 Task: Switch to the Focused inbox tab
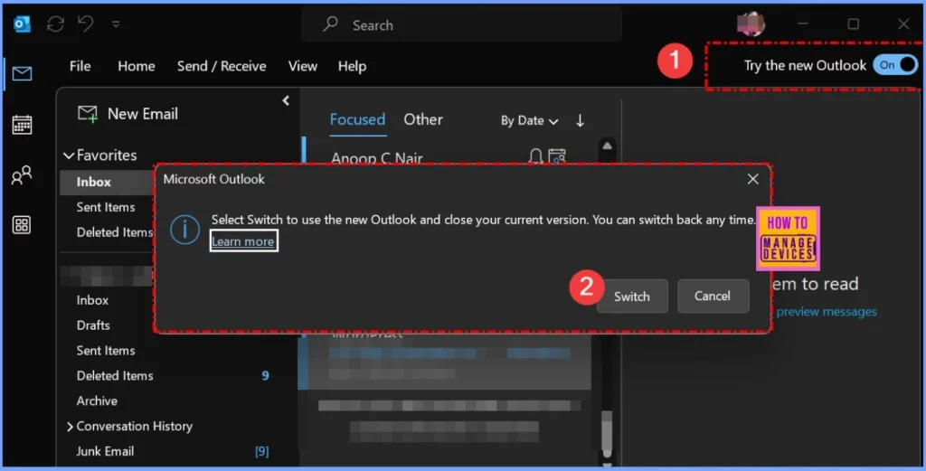pyautogui.click(x=357, y=120)
